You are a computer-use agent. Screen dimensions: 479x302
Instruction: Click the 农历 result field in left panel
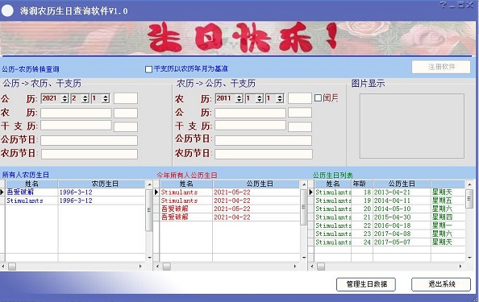[76, 113]
